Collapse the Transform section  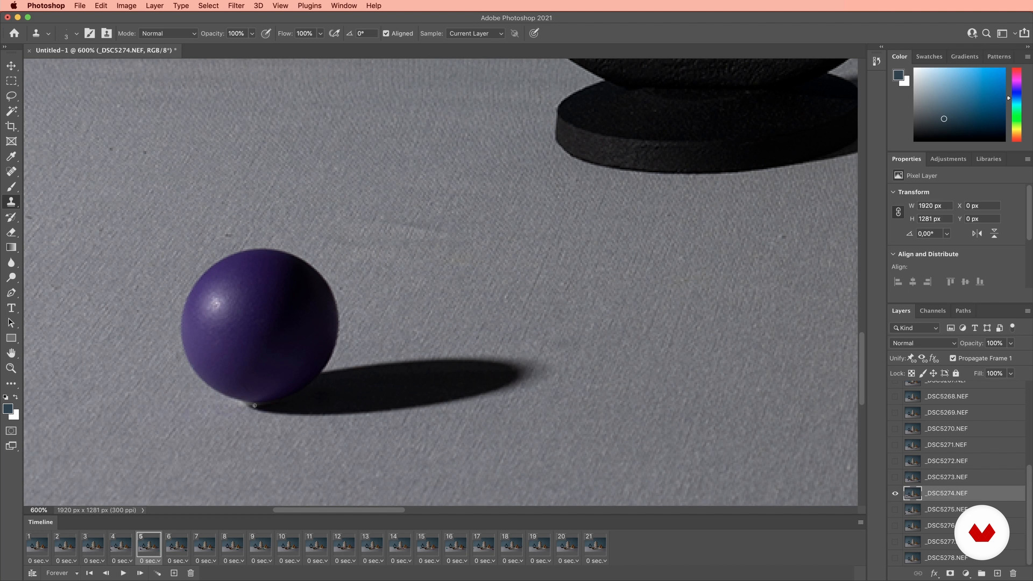893,192
